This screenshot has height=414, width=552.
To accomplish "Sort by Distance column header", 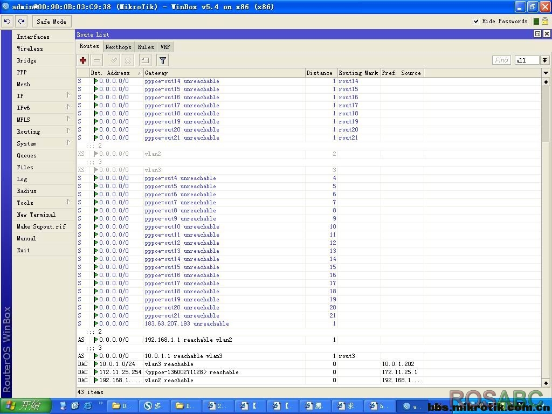I will coord(321,73).
